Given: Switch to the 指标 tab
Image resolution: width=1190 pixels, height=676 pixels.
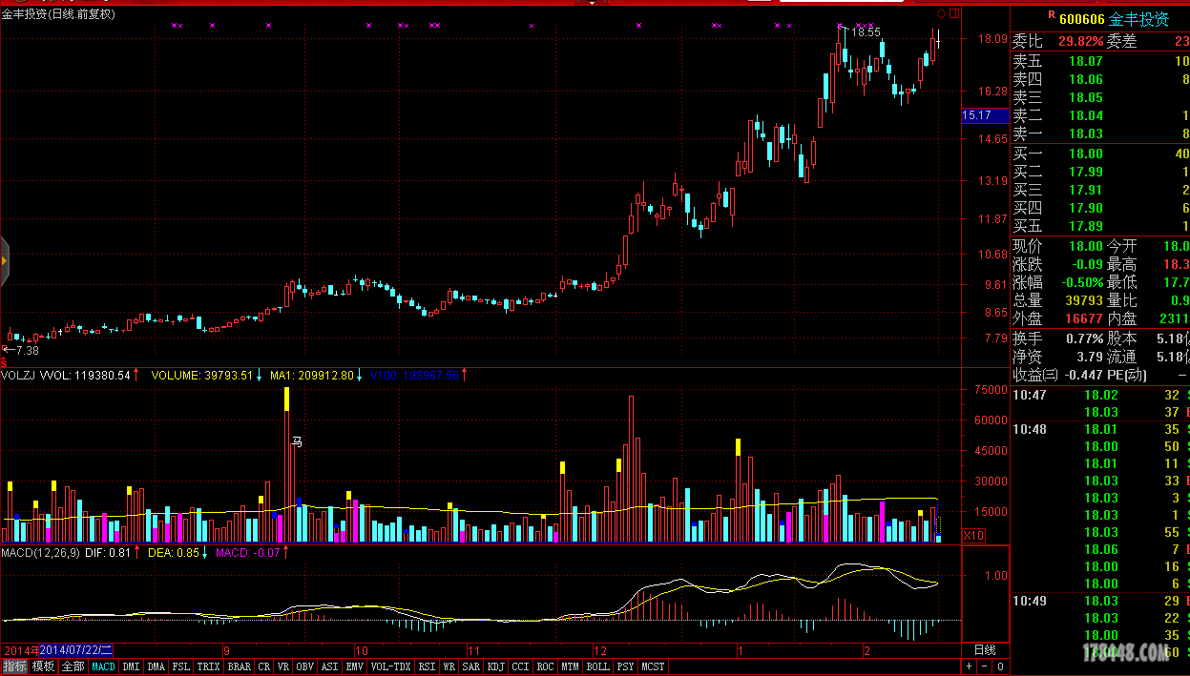Looking at the screenshot, I should [14, 666].
